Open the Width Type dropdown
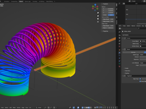Image resolution: width=146 pixels, height=109 pixels. pyautogui.click(x=143, y=55)
